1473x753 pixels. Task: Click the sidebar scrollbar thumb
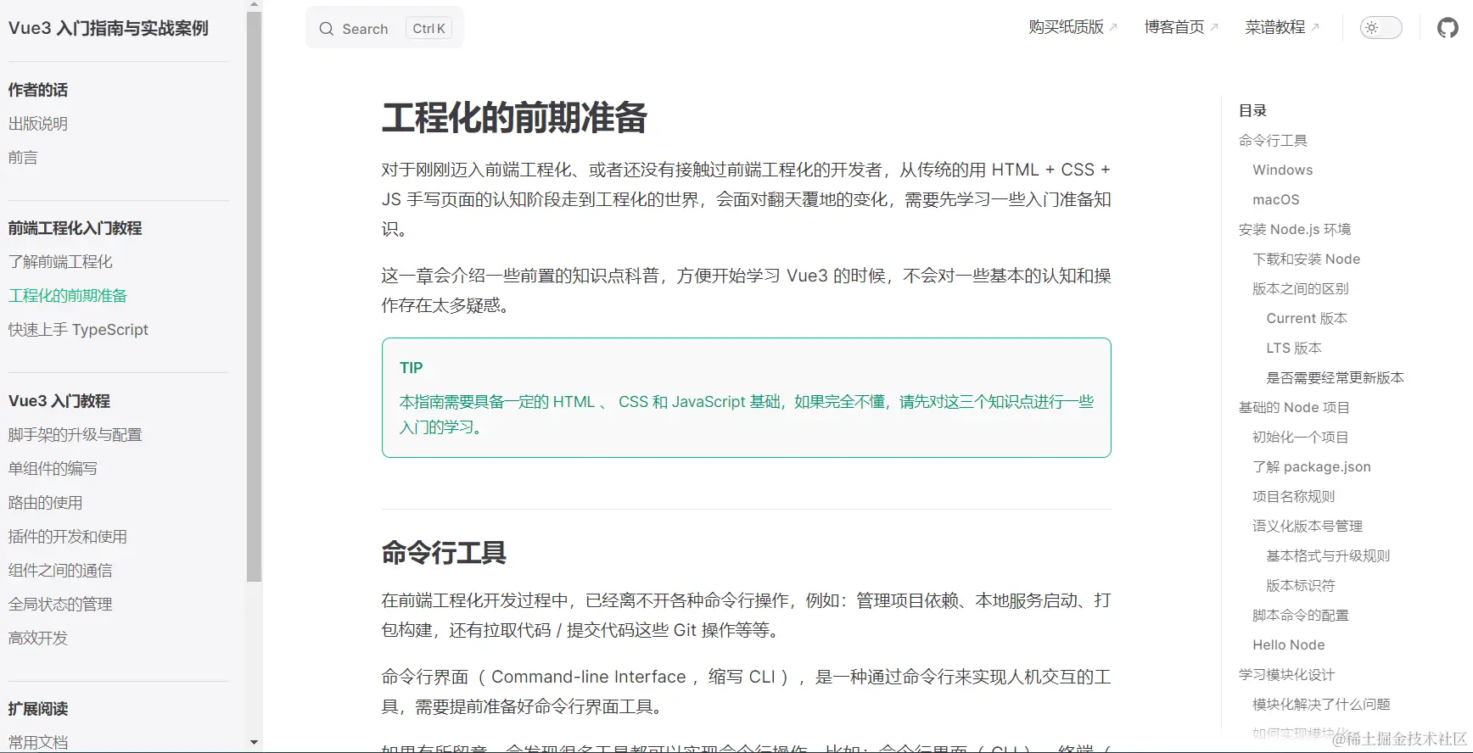pos(255,297)
